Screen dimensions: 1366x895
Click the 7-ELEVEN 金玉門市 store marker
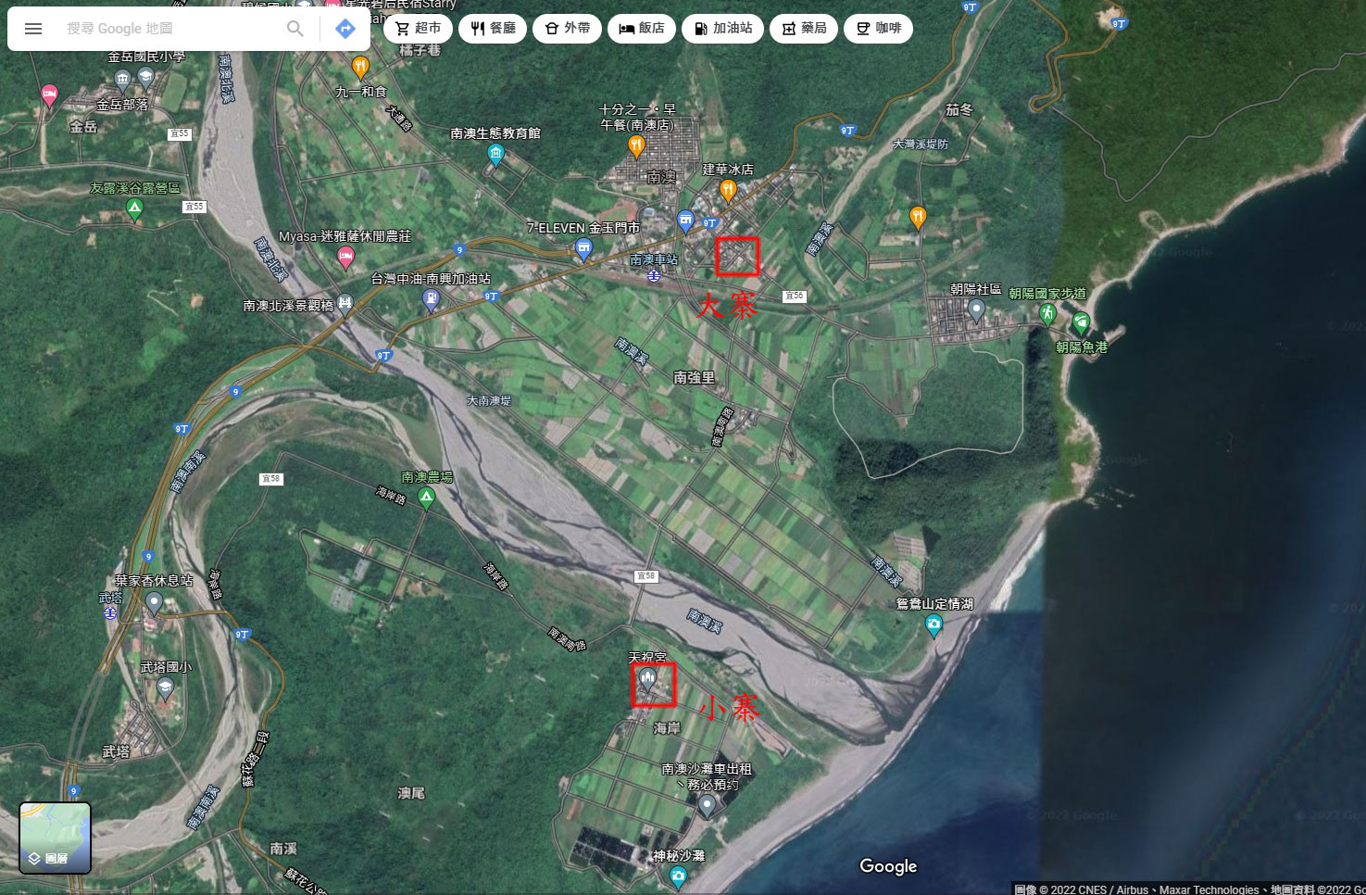point(583,247)
